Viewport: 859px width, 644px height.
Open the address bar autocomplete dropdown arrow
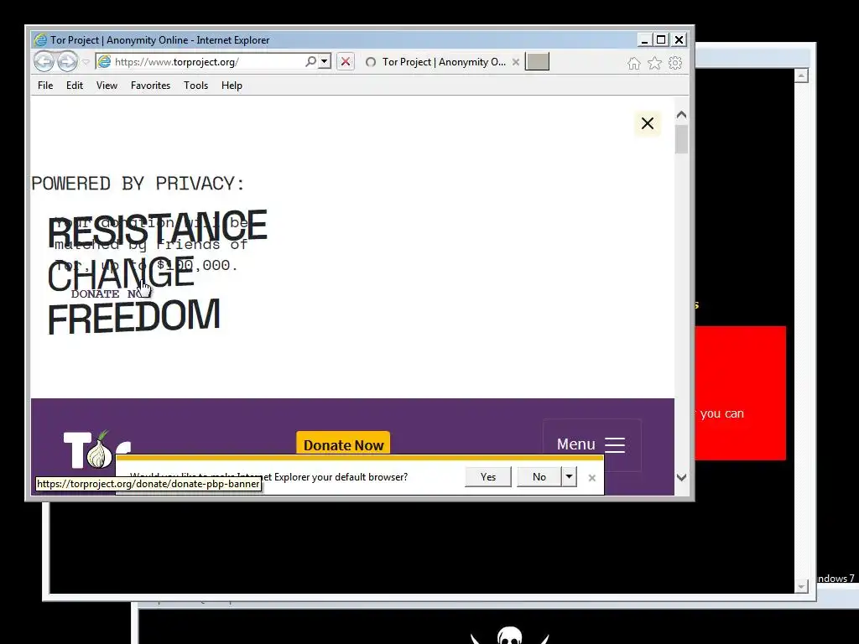pos(325,61)
